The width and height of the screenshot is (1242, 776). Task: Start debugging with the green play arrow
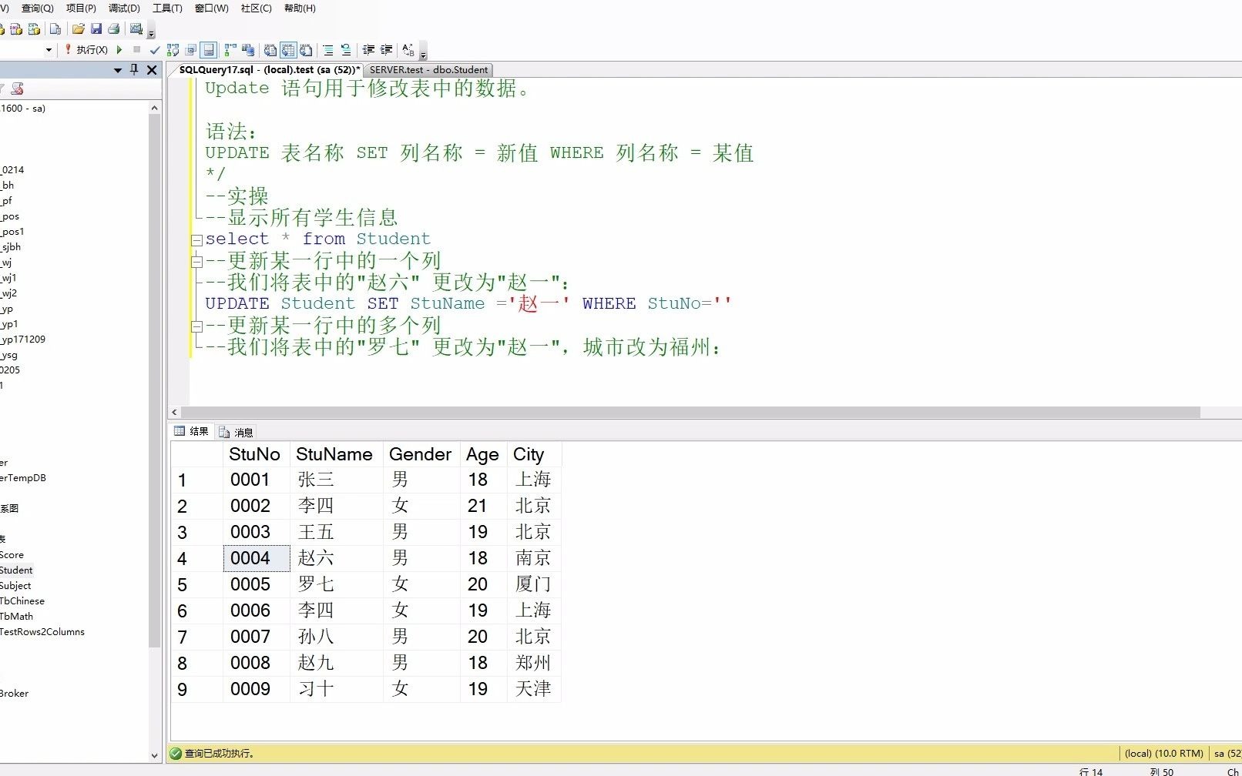(119, 50)
